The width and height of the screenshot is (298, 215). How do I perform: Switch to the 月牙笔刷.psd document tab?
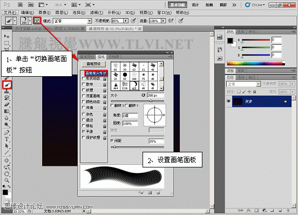(x=50, y=29)
